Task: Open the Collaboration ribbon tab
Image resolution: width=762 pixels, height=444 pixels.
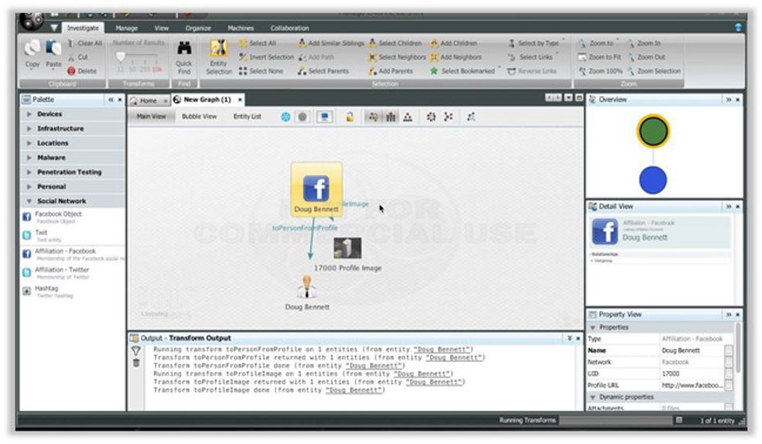Action: [x=289, y=28]
